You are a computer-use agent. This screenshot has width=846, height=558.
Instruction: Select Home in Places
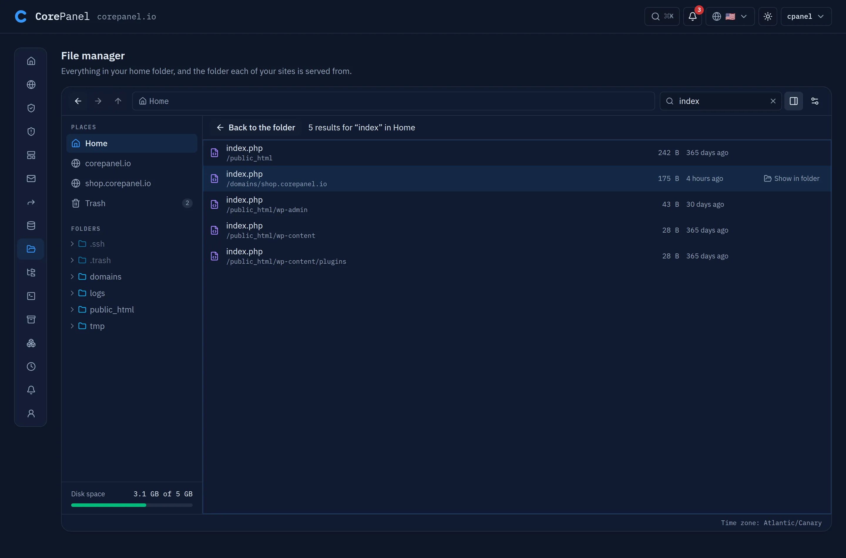click(132, 143)
